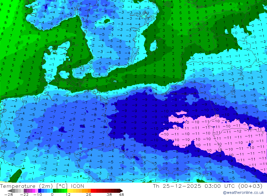Select the darkest green legend swatch at 0
The width and height of the screenshot is (267, 196).
(54, 191)
